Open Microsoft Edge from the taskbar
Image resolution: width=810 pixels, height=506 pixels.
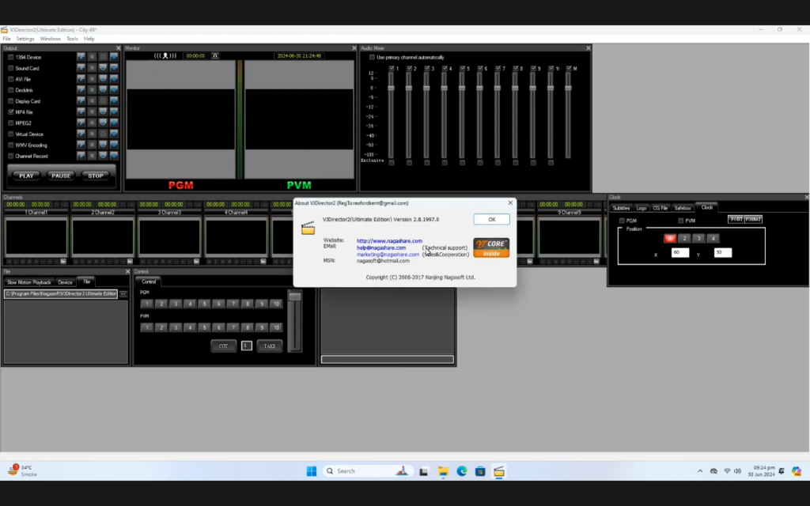click(x=463, y=470)
